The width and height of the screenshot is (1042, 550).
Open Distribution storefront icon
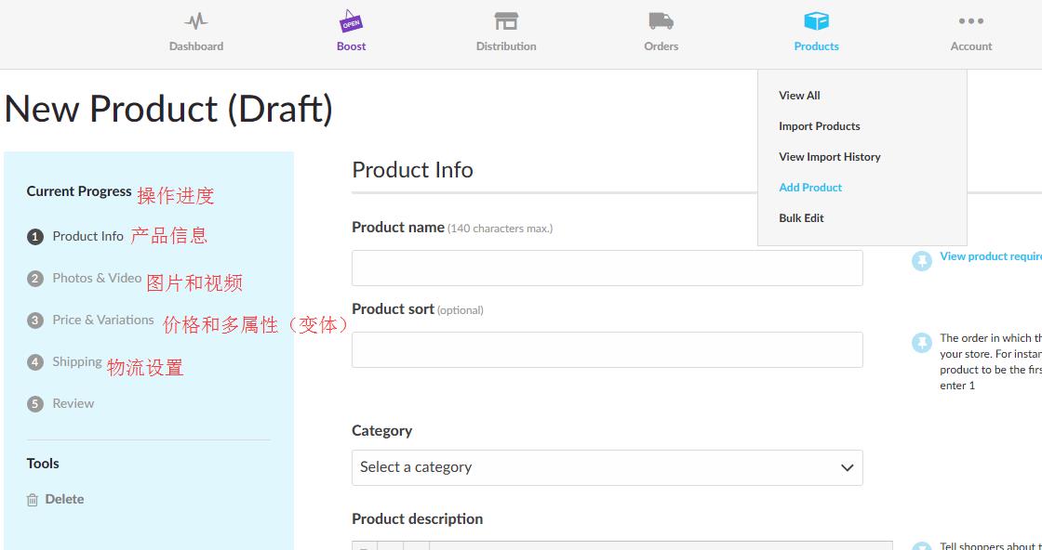pos(506,20)
